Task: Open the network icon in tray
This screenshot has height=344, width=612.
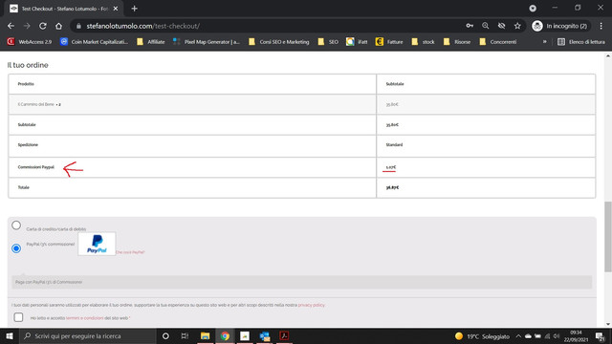Action: (547, 336)
